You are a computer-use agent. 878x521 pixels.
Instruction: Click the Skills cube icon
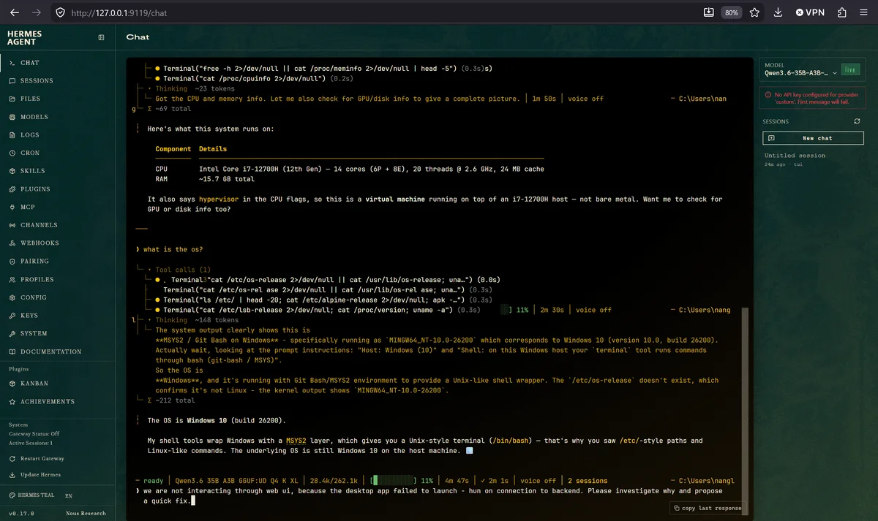pos(12,171)
